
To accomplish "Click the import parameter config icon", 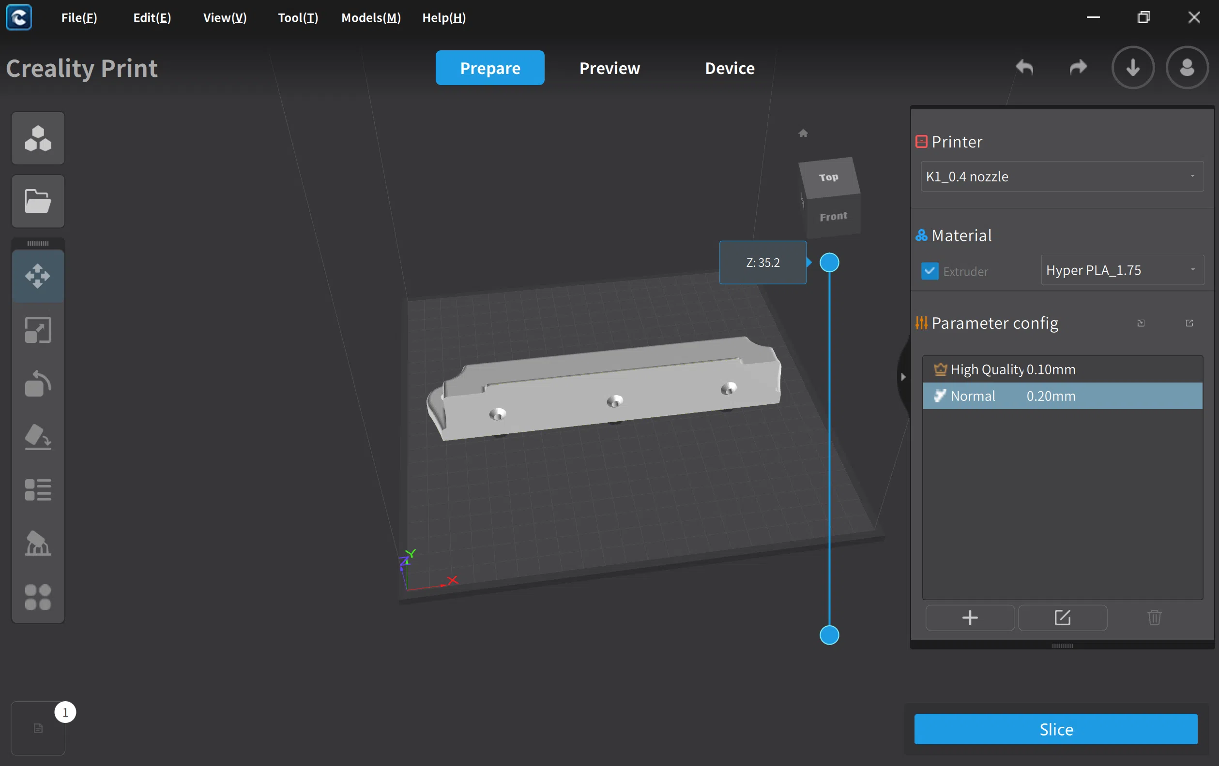I will pos(1141,323).
